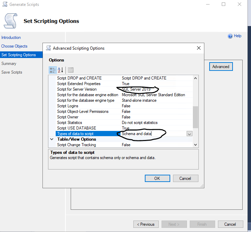The height and width of the screenshot is (232, 251).
Task: Click the Property Pages icon
Action: pos(71,70)
